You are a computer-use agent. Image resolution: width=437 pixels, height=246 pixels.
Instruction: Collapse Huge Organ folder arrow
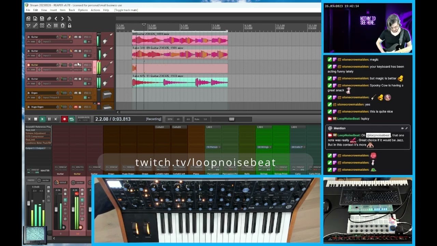coord(95,103)
